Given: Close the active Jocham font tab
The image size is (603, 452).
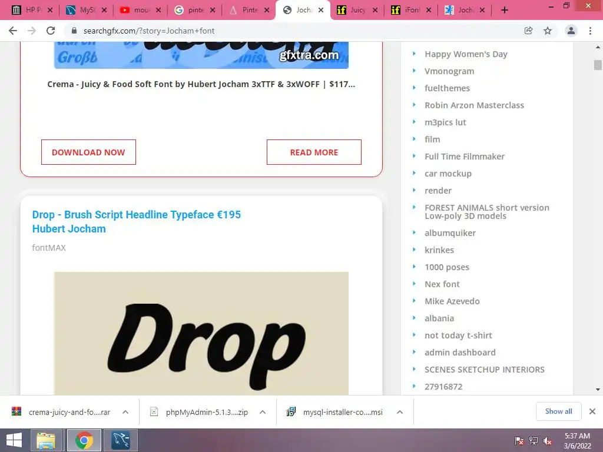Looking at the screenshot, I should [x=321, y=11].
